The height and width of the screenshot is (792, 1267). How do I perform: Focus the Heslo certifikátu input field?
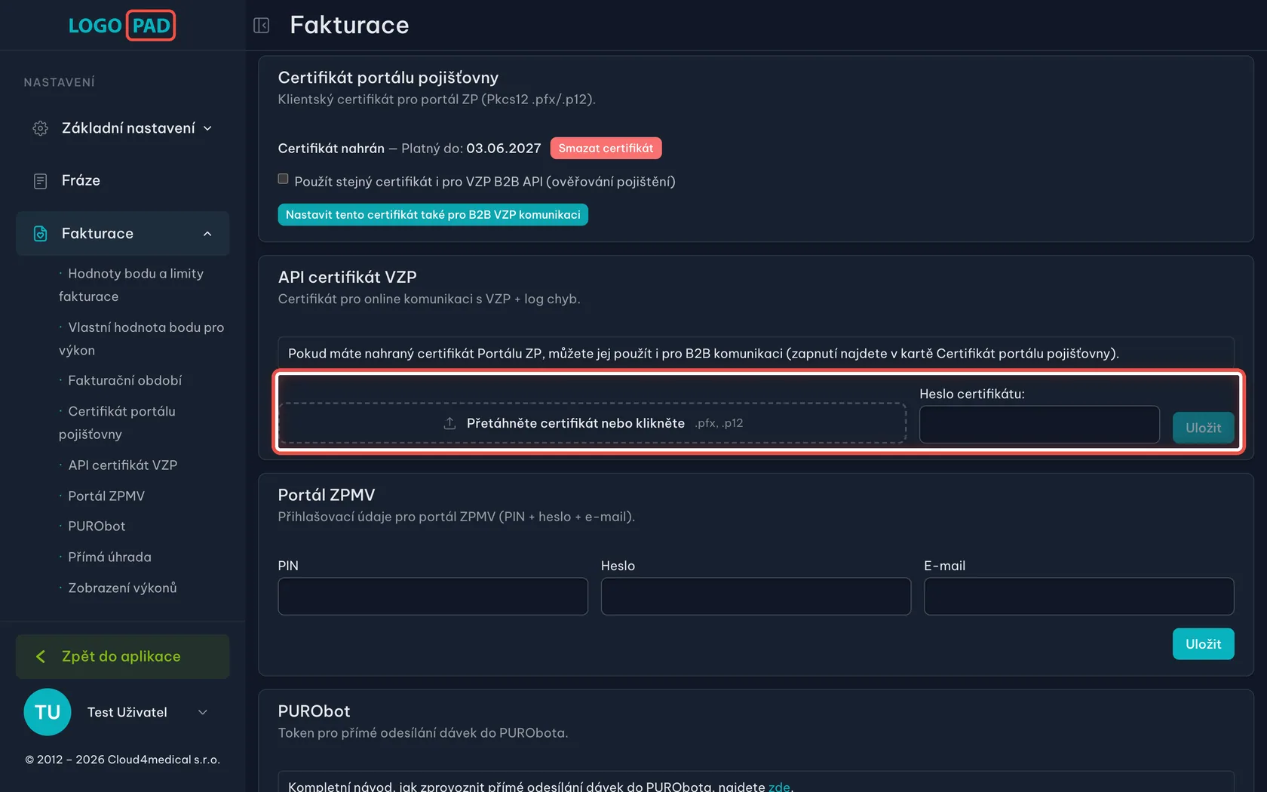[1039, 425]
